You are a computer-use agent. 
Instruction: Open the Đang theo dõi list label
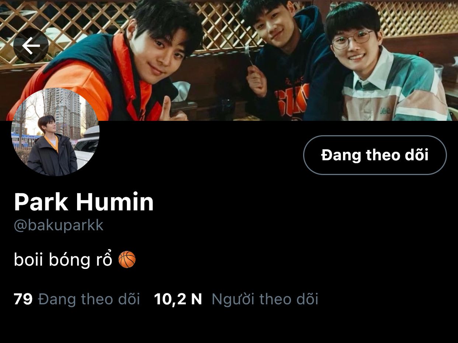click(x=89, y=299)
